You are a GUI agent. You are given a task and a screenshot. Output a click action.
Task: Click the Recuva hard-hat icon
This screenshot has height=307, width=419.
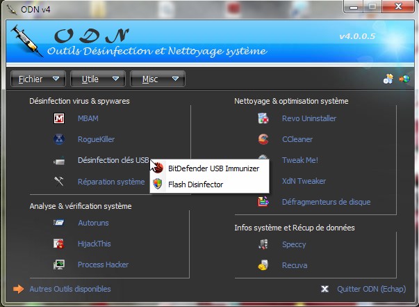263,265
